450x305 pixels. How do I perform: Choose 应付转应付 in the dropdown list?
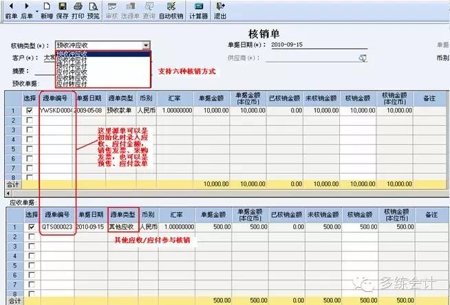pyautogui.click(x=103, y=84)
